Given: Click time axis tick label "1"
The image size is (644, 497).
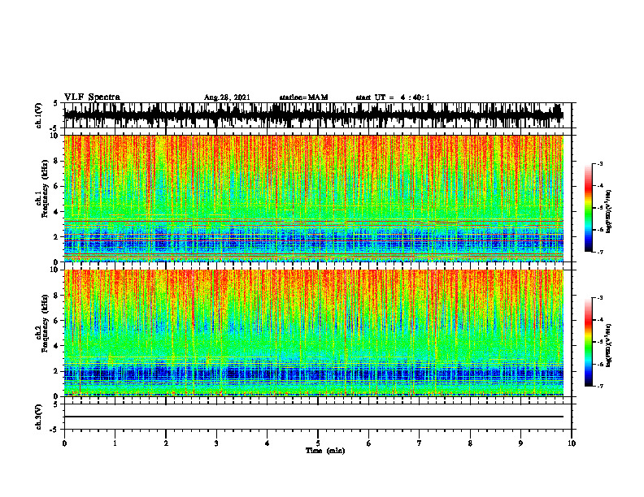Looking at the screenshot, I should coord(115,443).
